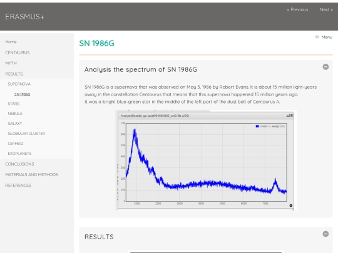Open the CENTAURUS navigation item
Image resolution: width=338 pixels, height=253 pixels.
click(x=18, y=52)
